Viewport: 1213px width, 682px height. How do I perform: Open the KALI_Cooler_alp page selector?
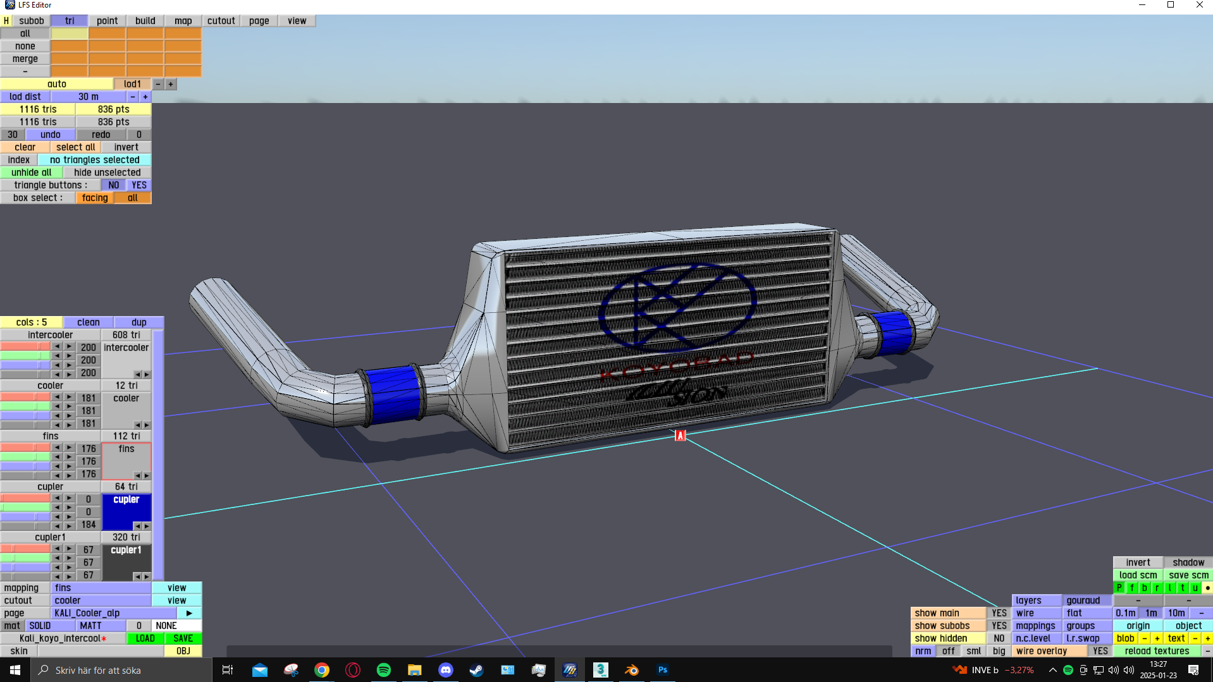[x=114, y=613]
